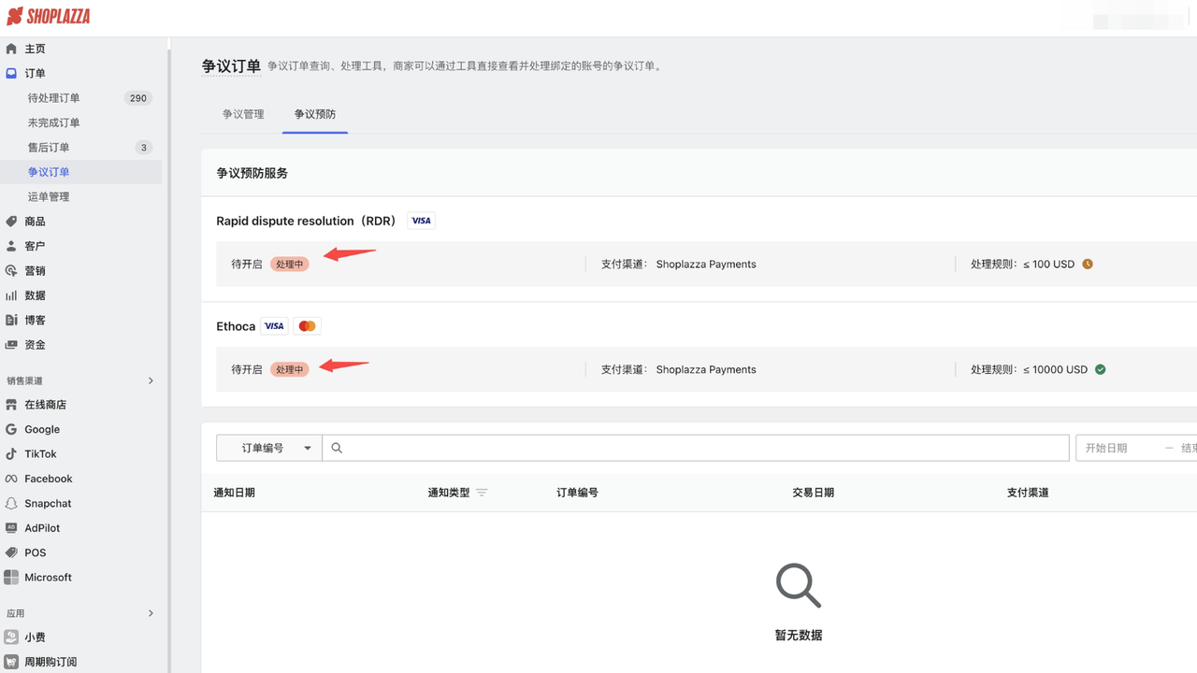Open the Microsoft channel
Image resolution: width=1197 pixels, height=673 pixels.
click(48, 577)
